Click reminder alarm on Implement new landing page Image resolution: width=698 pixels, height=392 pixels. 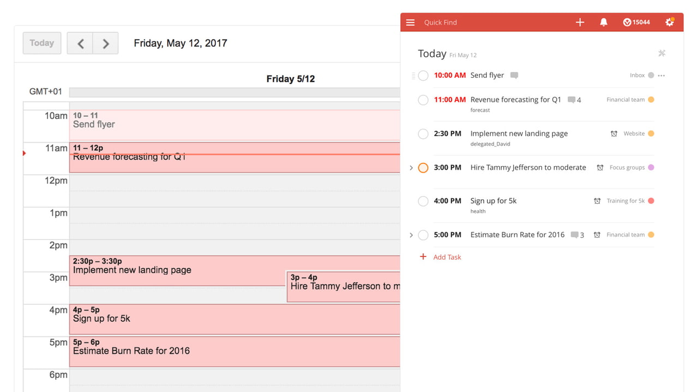point(614,134)
